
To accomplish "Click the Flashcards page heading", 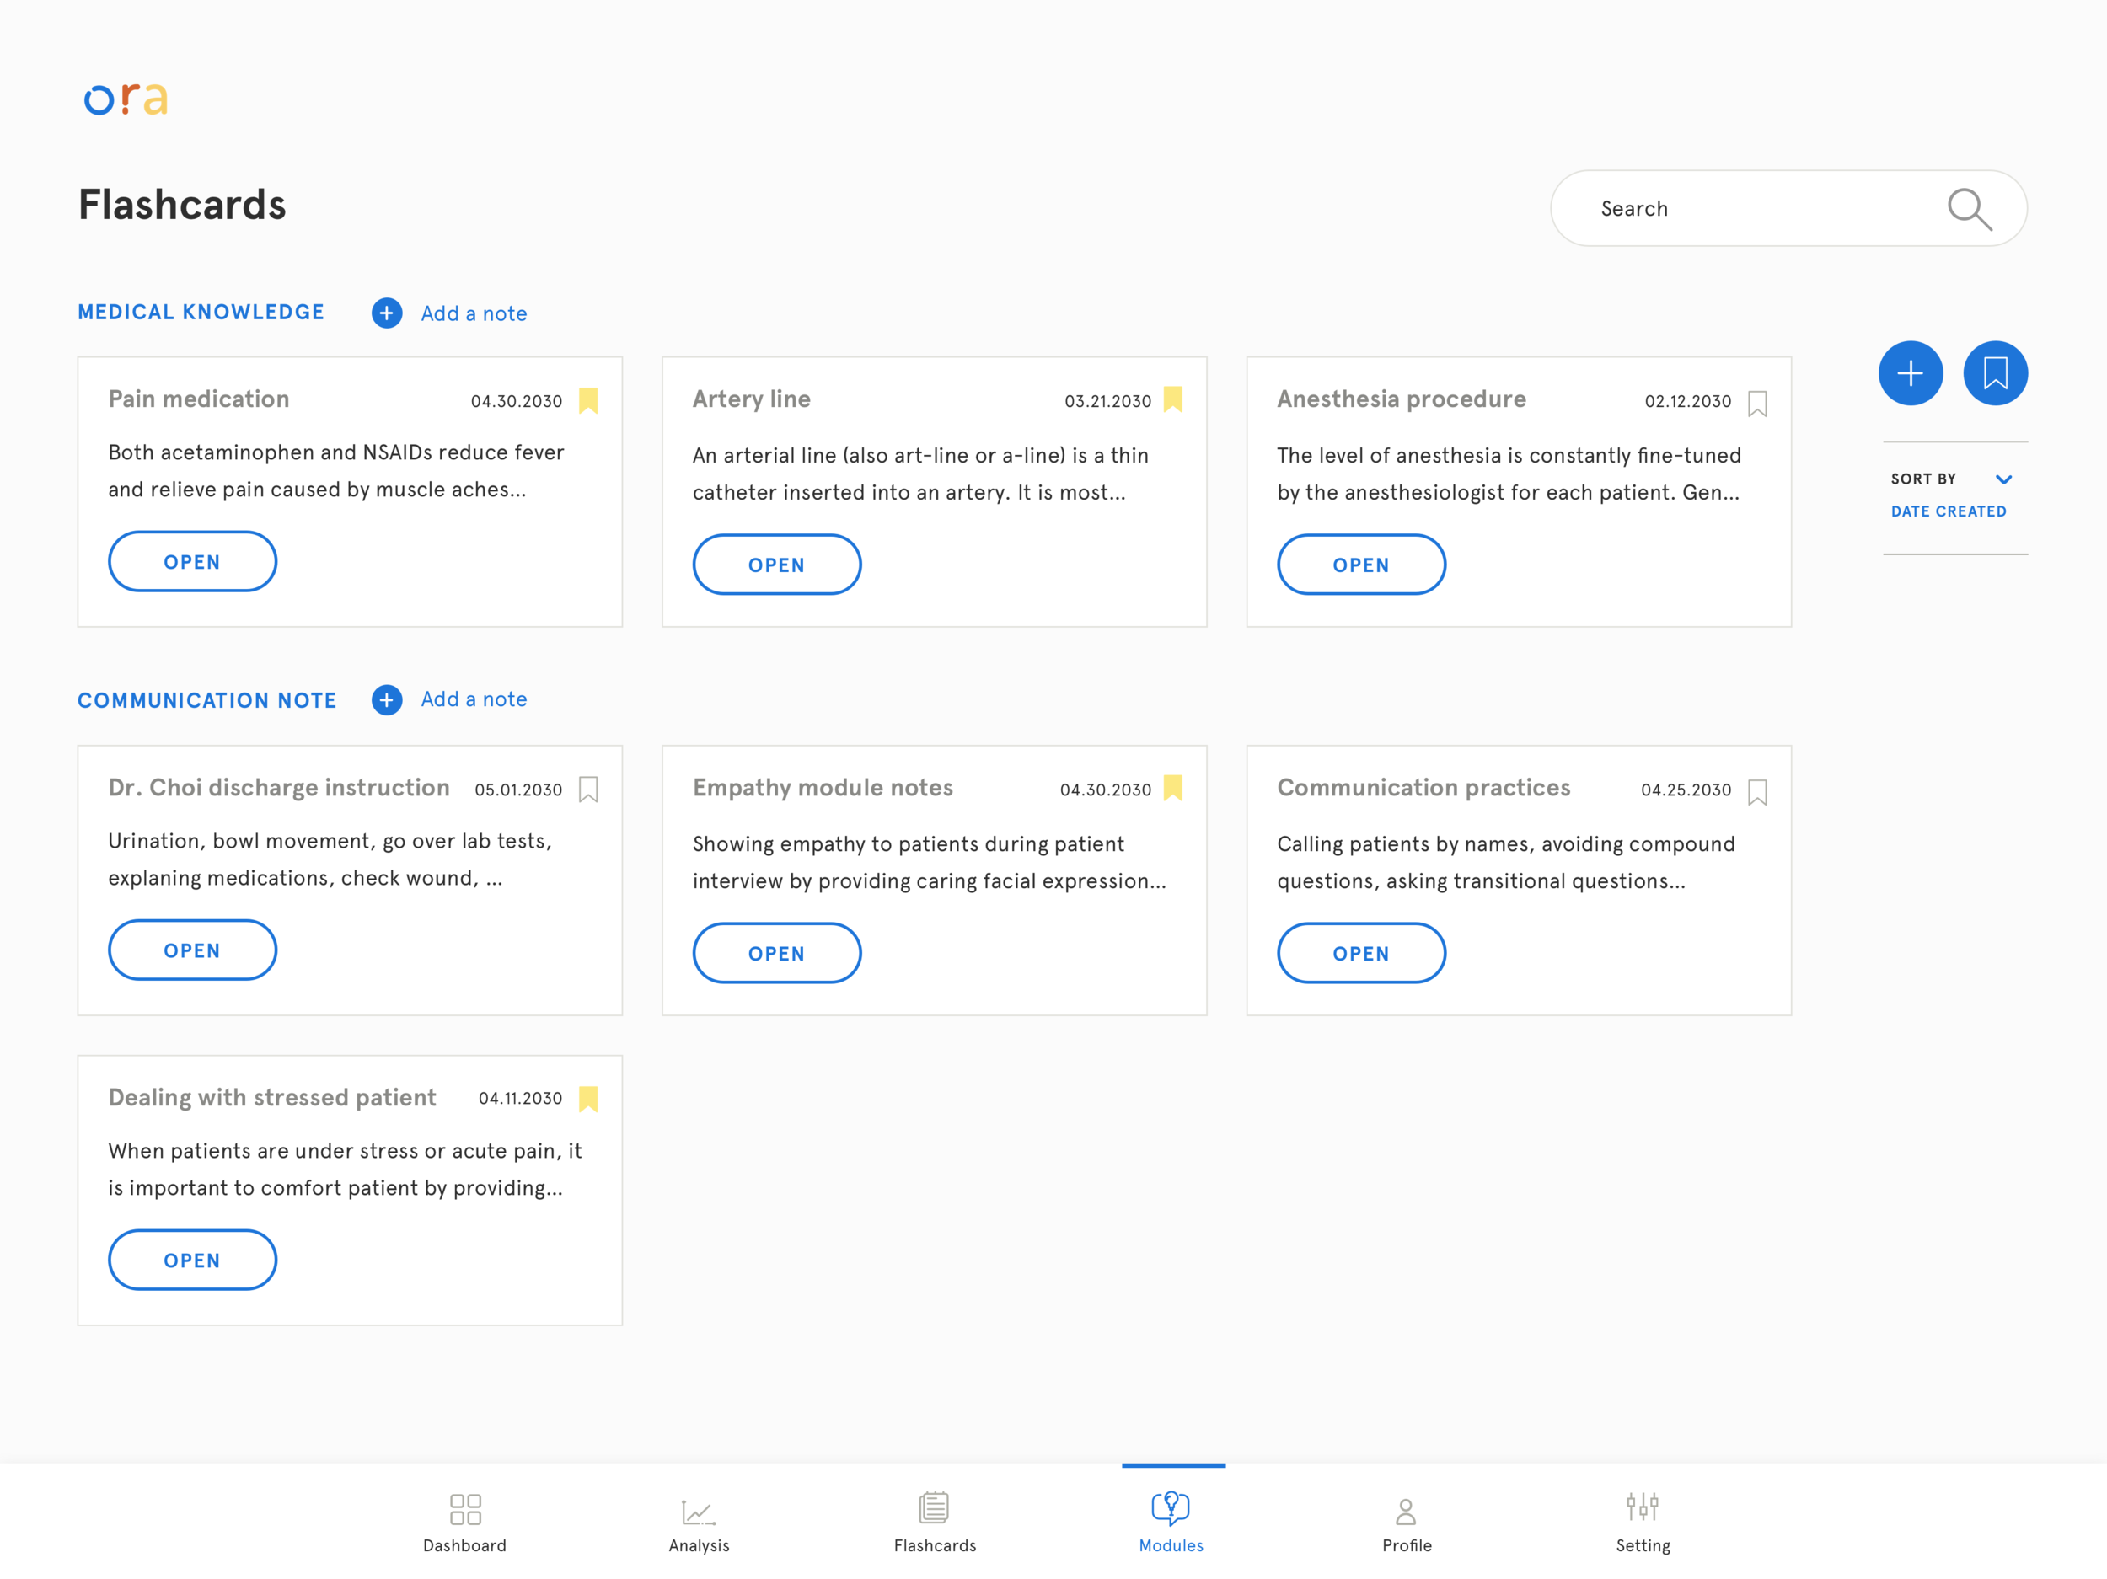I will coord(182,205).
